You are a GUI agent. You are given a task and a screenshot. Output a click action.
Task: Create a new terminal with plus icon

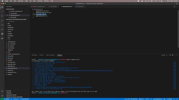click(x=167, y=55)
